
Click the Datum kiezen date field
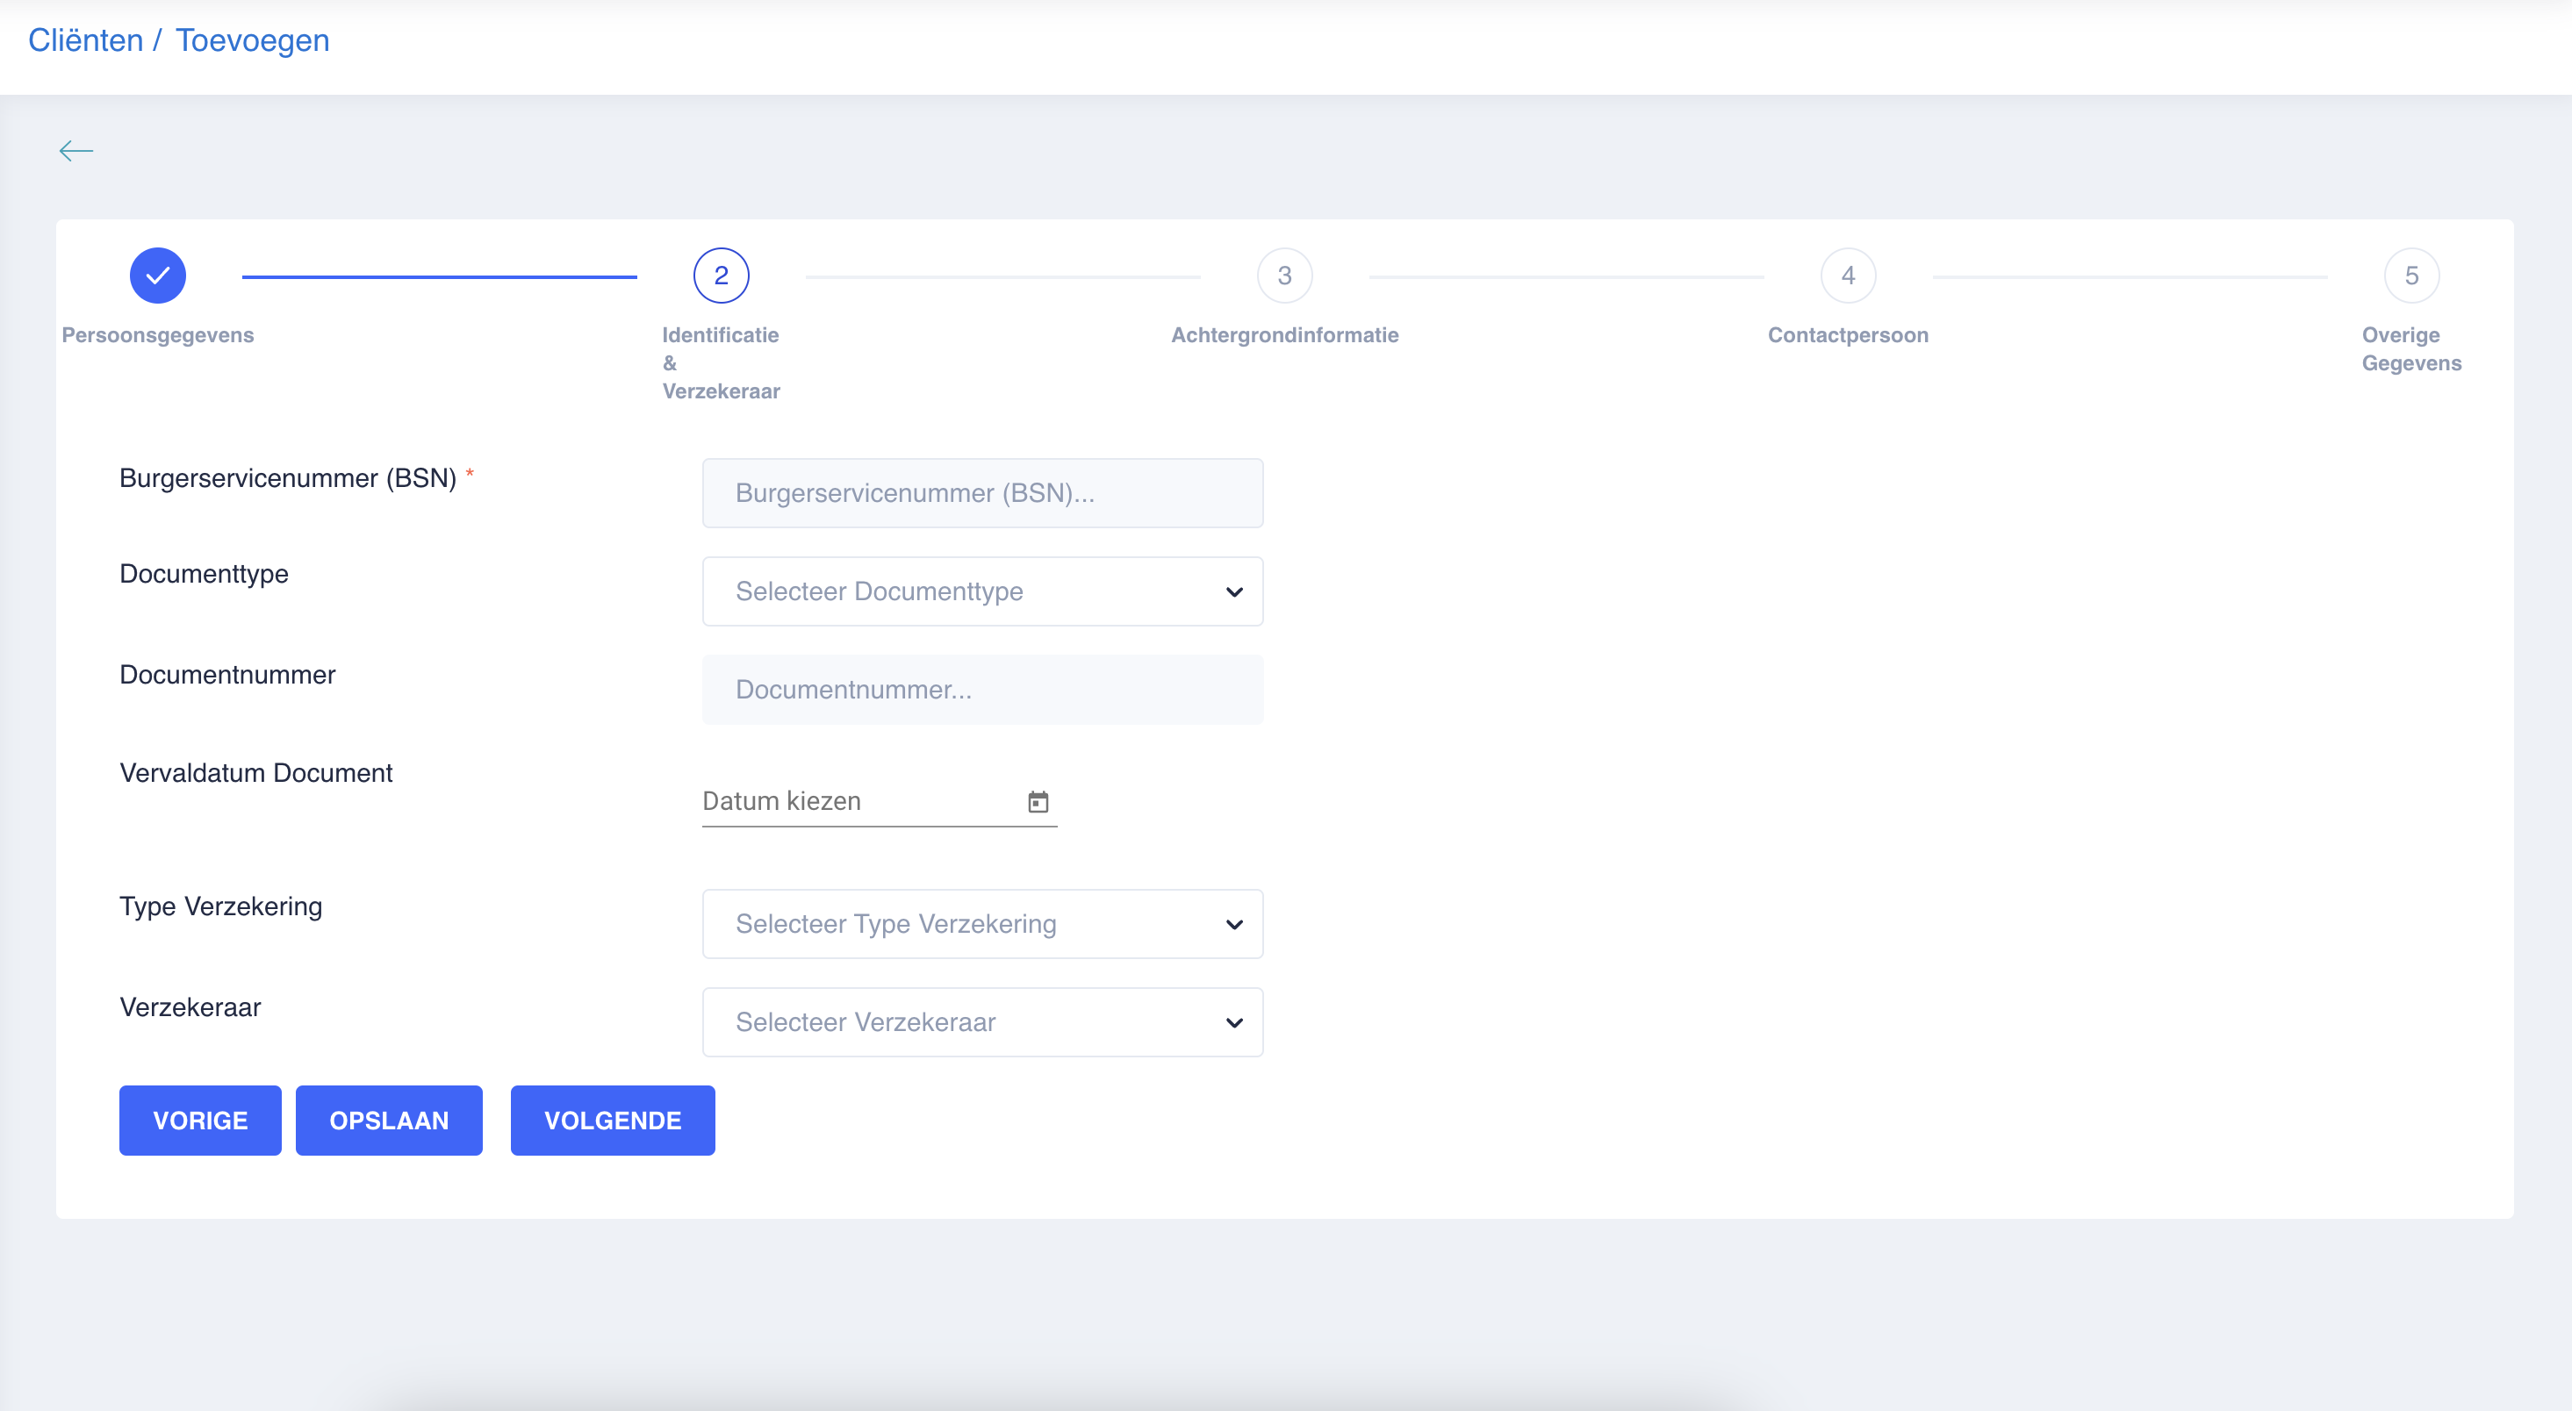point(859,801)
